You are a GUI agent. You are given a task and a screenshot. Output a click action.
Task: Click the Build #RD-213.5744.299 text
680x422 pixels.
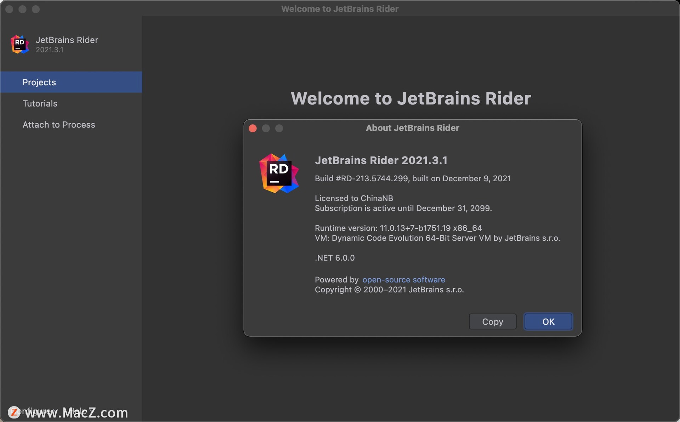(413, 178)
